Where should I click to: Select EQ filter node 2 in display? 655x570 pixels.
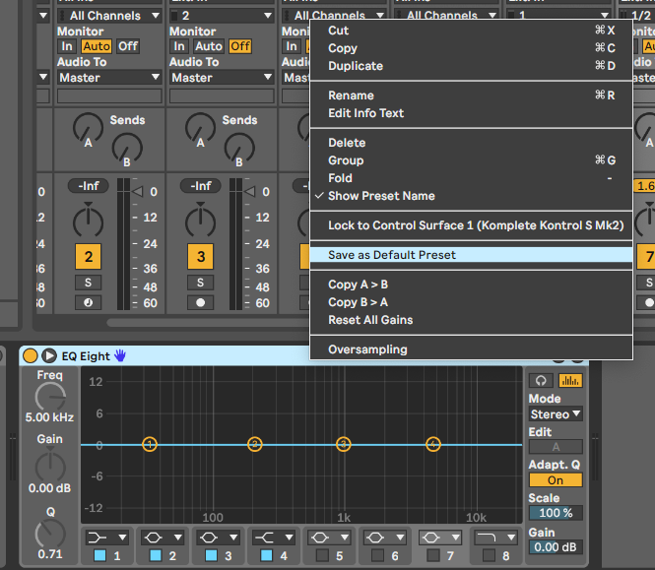(255, 444)
